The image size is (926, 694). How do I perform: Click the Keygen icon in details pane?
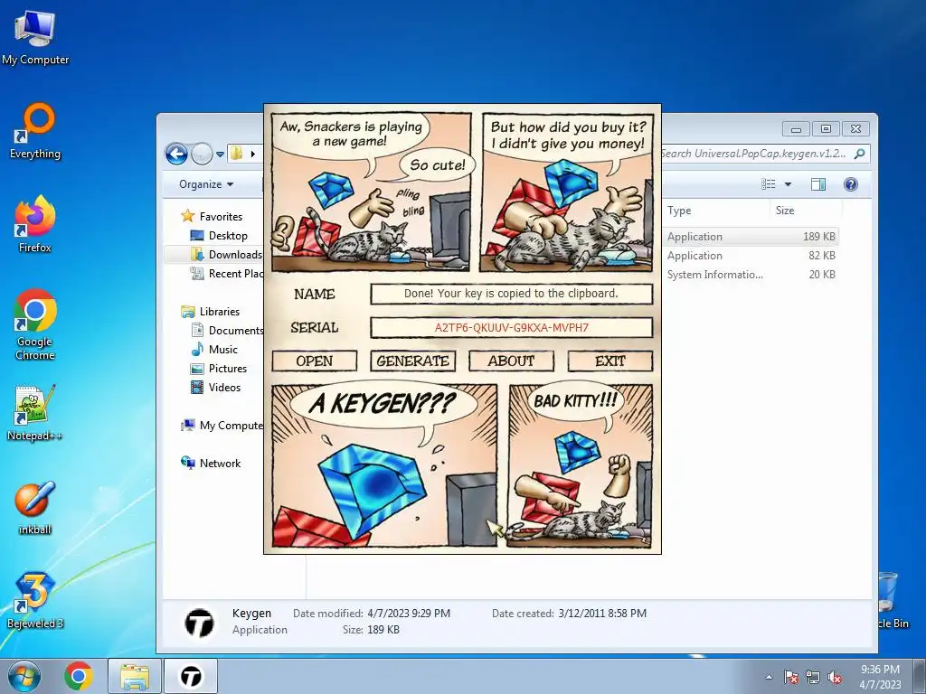[199, 624]
